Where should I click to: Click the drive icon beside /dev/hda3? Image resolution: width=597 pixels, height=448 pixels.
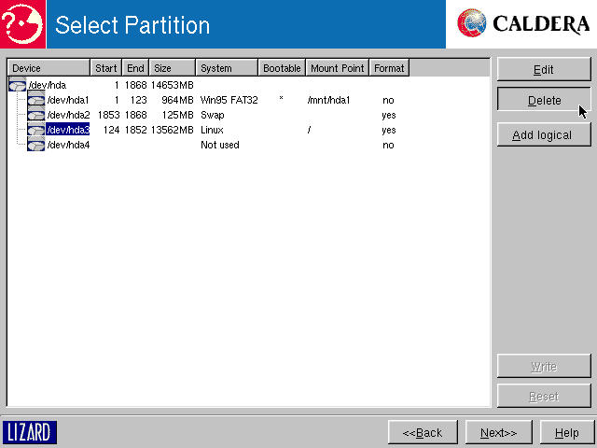[x=35, y=130]
